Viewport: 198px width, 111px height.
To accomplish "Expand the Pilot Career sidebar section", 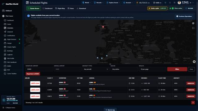I will 8,16.
